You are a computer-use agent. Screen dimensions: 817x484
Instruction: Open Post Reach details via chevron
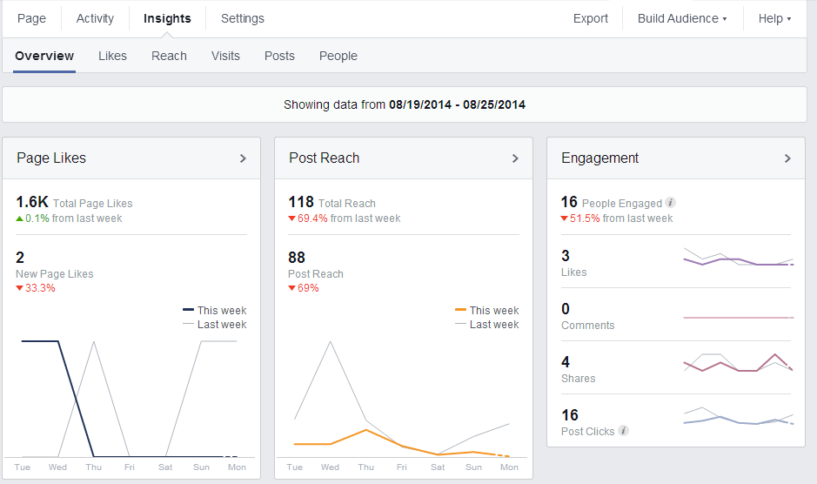[x=515, y=158]
